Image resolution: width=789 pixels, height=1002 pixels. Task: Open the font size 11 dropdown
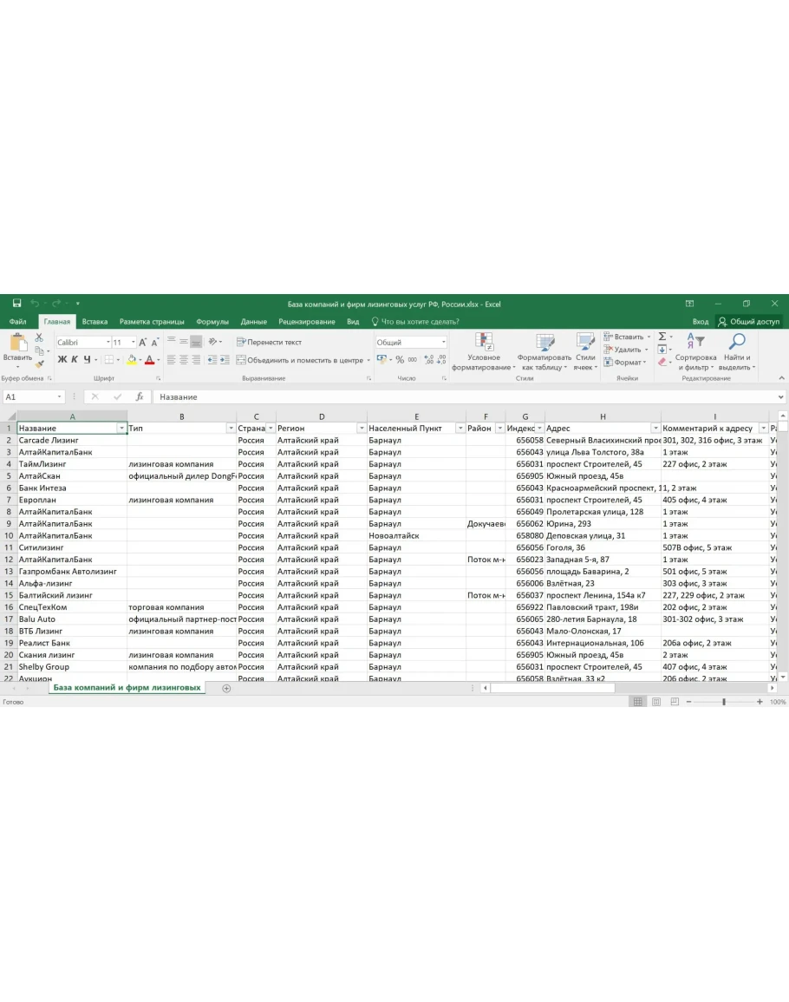point(133,343)
